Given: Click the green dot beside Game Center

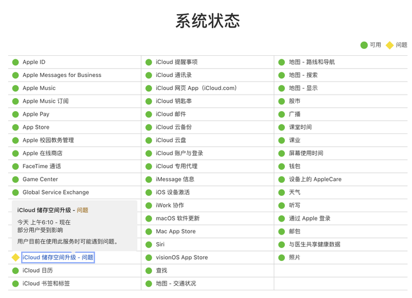Looking at the screenshot, I should tap(15, 179).
